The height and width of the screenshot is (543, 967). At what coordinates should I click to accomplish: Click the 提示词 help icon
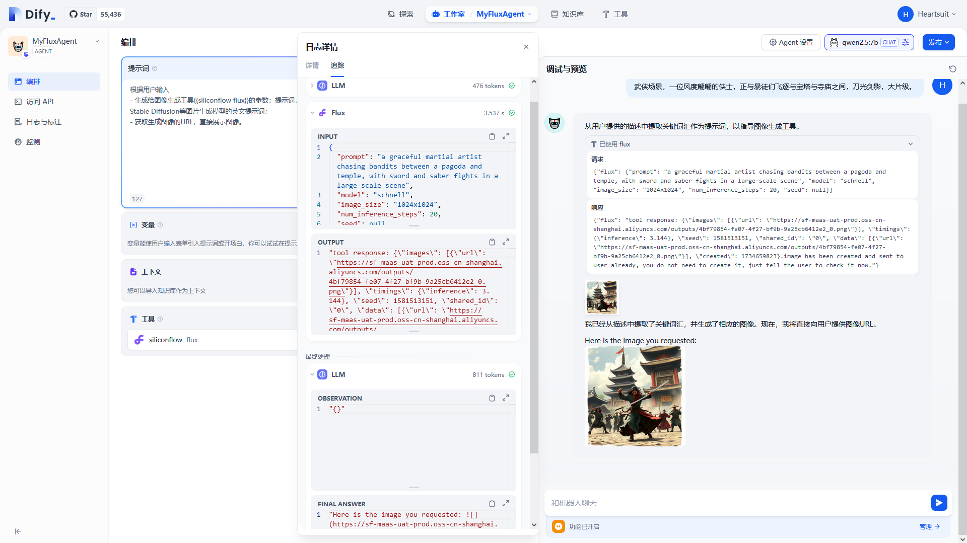[155, 68]
